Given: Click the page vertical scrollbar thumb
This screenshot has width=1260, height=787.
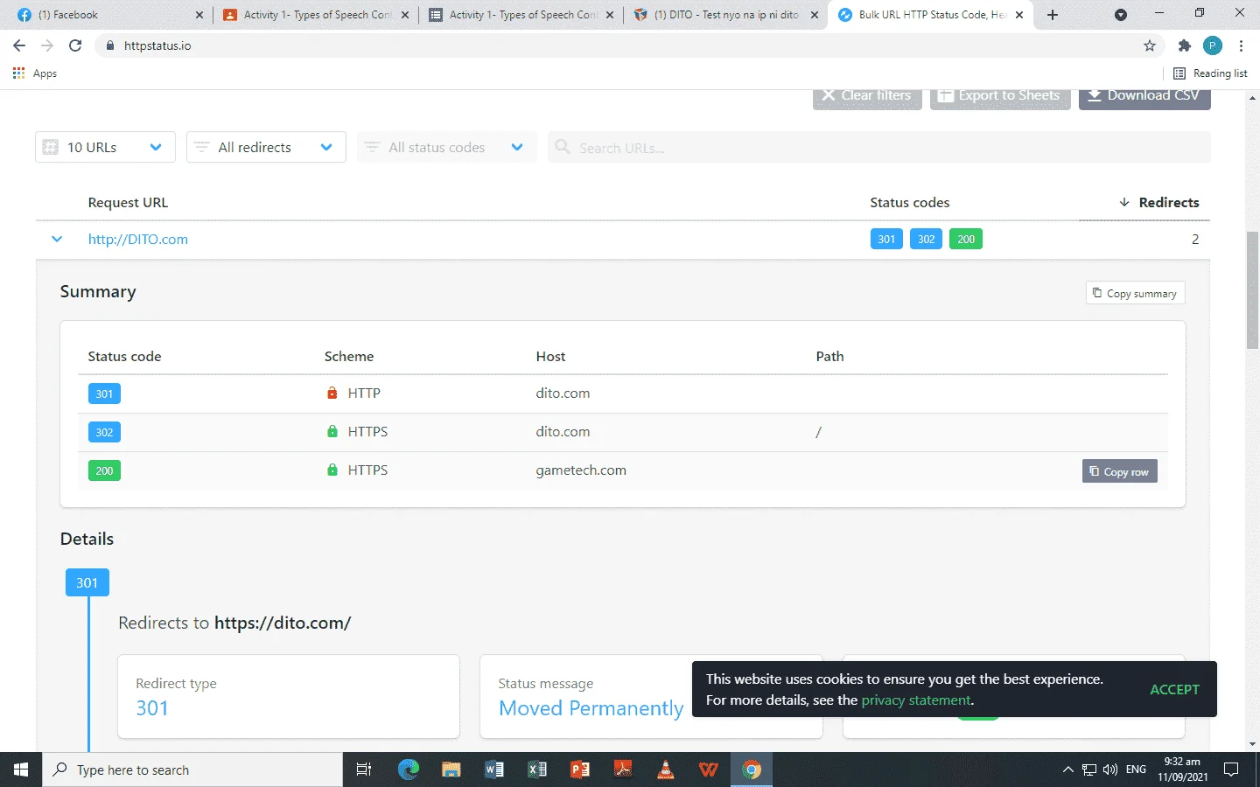Looking at the screenshot, I should (1252, 289).
